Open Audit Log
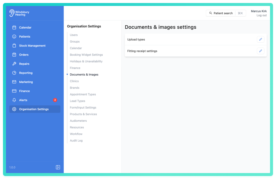276x179 pixels. [76, 141]
